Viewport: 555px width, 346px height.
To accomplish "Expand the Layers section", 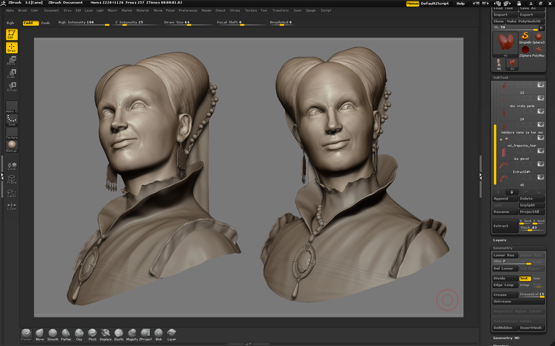I will coord(500,240).
